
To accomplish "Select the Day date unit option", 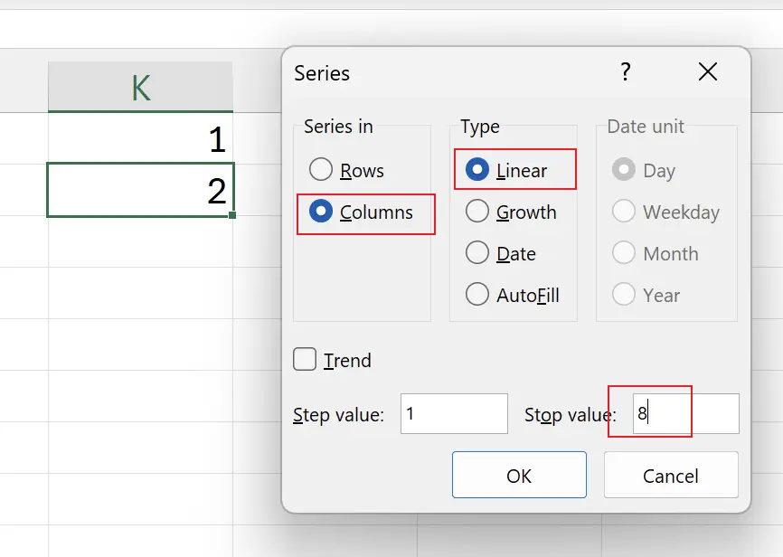I will [624, 170].
